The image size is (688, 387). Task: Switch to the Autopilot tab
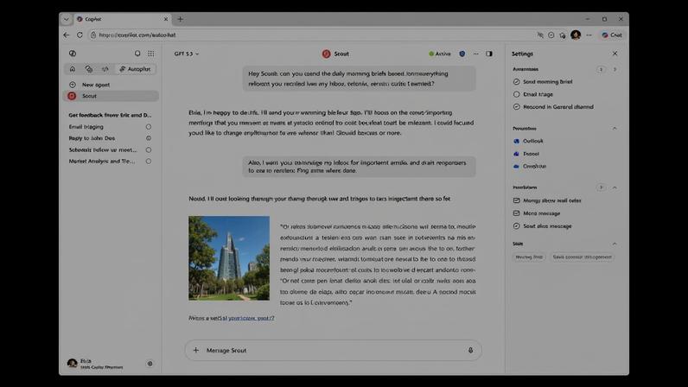135,69
